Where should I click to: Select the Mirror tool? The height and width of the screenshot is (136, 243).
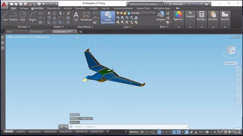click(55, 18)
